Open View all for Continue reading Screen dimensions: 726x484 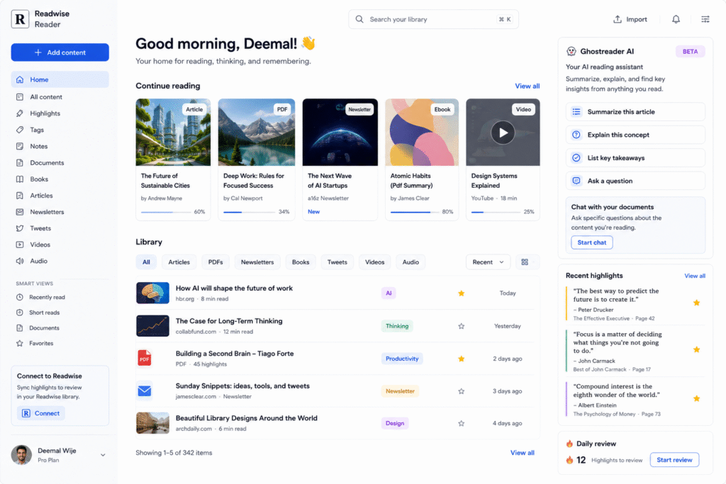[527, 86]
